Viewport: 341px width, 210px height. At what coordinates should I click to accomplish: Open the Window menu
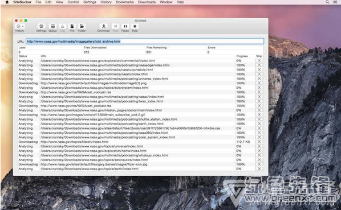coord(166,2)
